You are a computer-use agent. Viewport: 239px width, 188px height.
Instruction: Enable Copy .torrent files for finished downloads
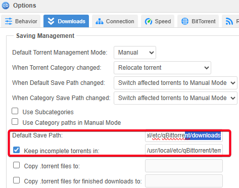(x=16, y=180)
